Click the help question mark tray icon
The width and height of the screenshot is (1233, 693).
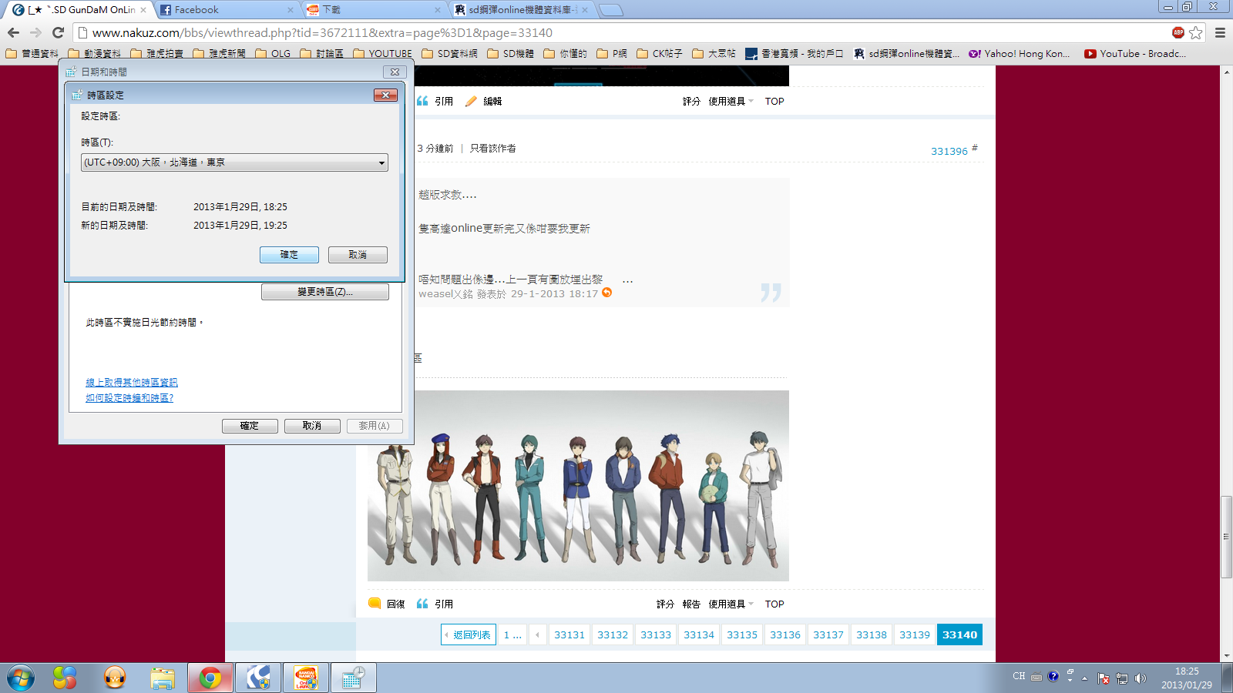pos(1053,676)
